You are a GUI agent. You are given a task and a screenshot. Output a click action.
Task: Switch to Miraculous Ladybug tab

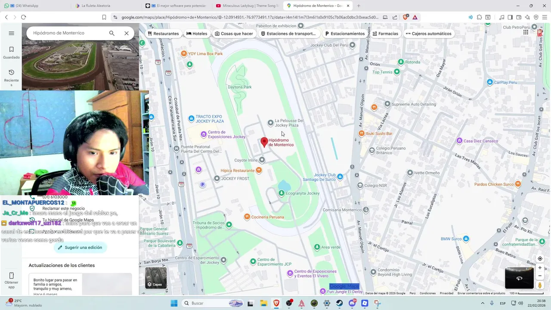248,6
